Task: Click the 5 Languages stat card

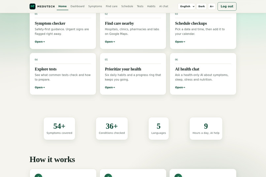Action: pos(159,129)
